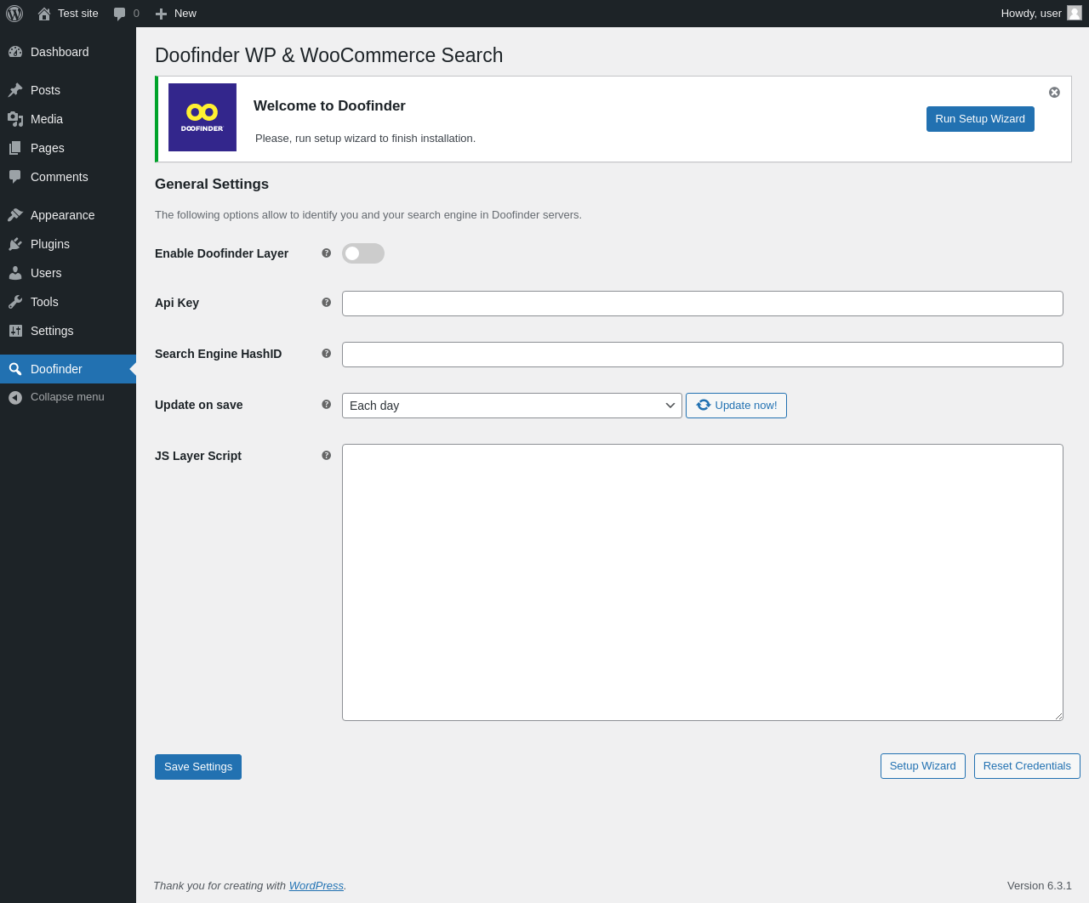Click the Settings sliders icon
The width and height of the screenshot is (1089, 903).
tap(15, 331)
